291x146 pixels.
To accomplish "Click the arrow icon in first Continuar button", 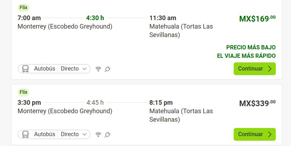I will [270, 69].
